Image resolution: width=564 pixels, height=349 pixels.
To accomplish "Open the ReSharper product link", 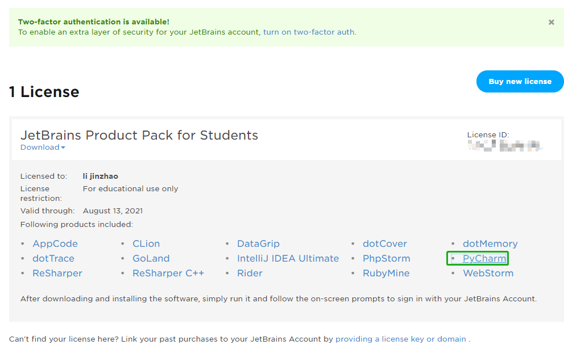I will click(x=57, y=273).
